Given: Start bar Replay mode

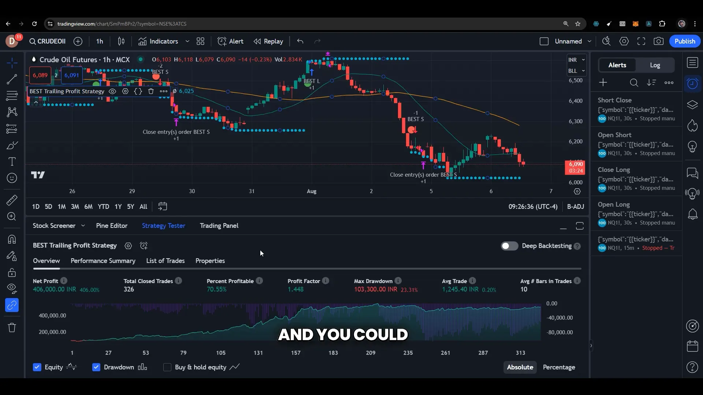Looking at the screenshot, I should [268, 41].
